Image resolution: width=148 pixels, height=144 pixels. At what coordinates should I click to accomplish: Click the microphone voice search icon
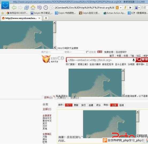134,60
